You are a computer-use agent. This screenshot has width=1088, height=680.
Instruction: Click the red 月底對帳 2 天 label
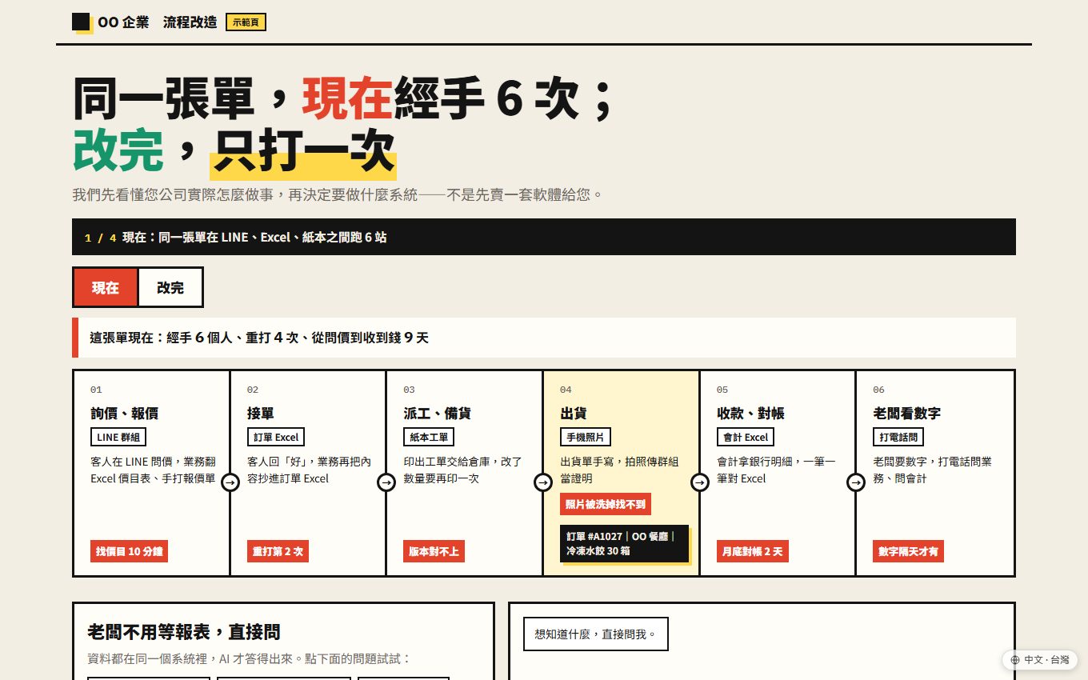pos(753,551)
